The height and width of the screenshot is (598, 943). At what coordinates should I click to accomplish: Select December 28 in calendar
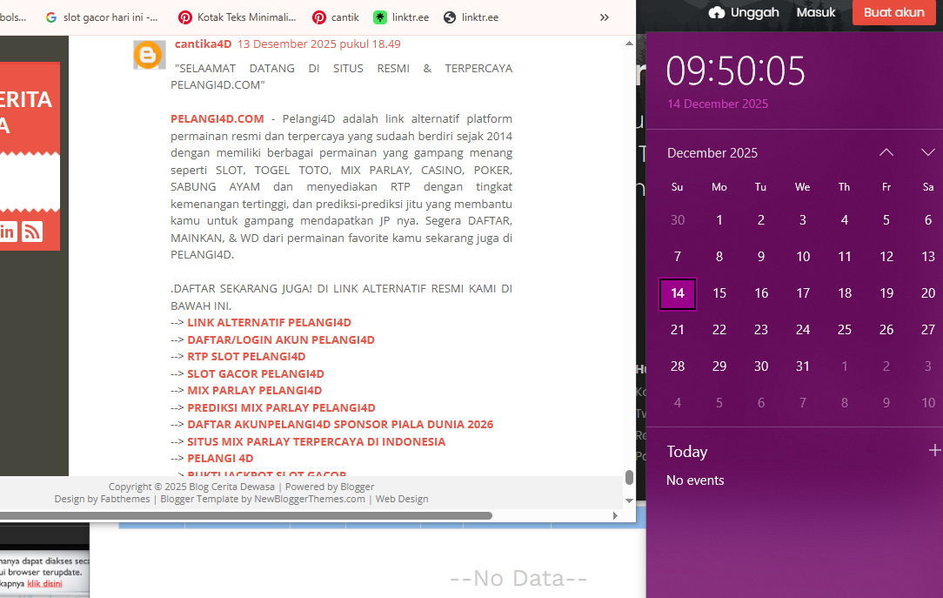tap(677, 366)
